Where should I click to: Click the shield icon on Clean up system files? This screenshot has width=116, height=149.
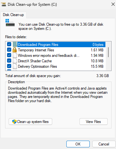[x=14, y=122]
